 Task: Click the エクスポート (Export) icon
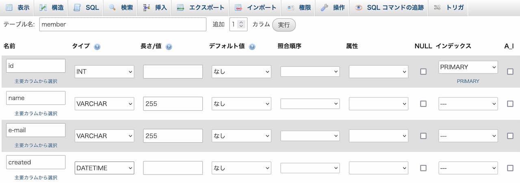point(181,8)
